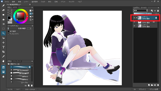Pick the rectangular Select tool

tap(3, 29)
